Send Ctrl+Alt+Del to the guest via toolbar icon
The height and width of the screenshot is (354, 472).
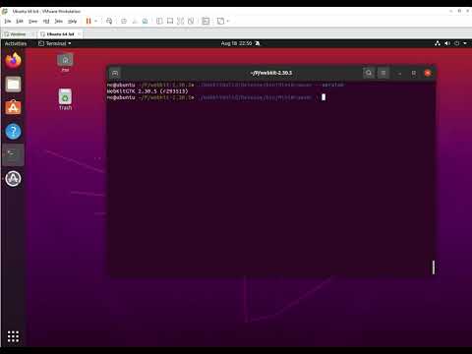click(x=109, y=21)
